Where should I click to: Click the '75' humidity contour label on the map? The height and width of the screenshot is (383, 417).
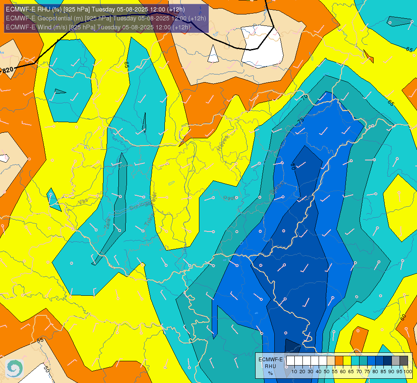coord(301,121)
